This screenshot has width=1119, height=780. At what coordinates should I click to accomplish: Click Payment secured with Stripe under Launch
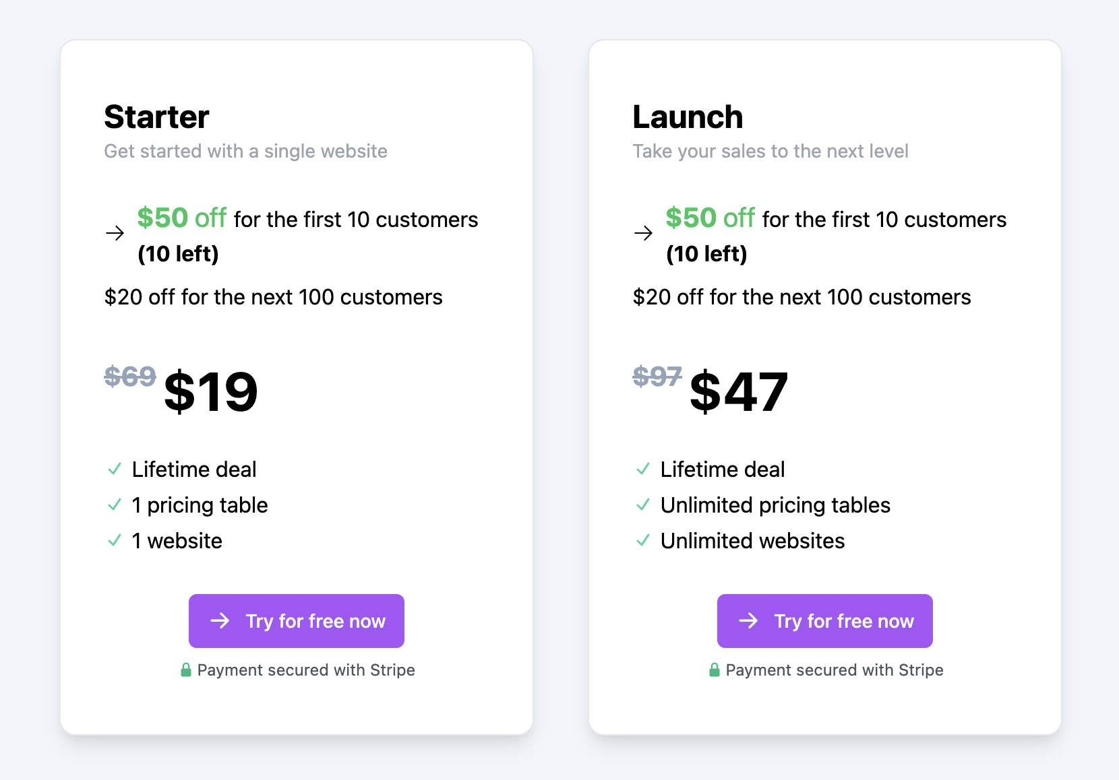(x=835, y=670)
